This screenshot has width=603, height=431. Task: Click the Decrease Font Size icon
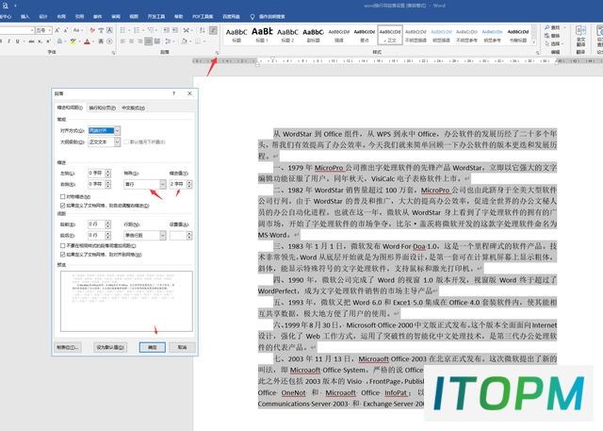click(x=65, y=30)
